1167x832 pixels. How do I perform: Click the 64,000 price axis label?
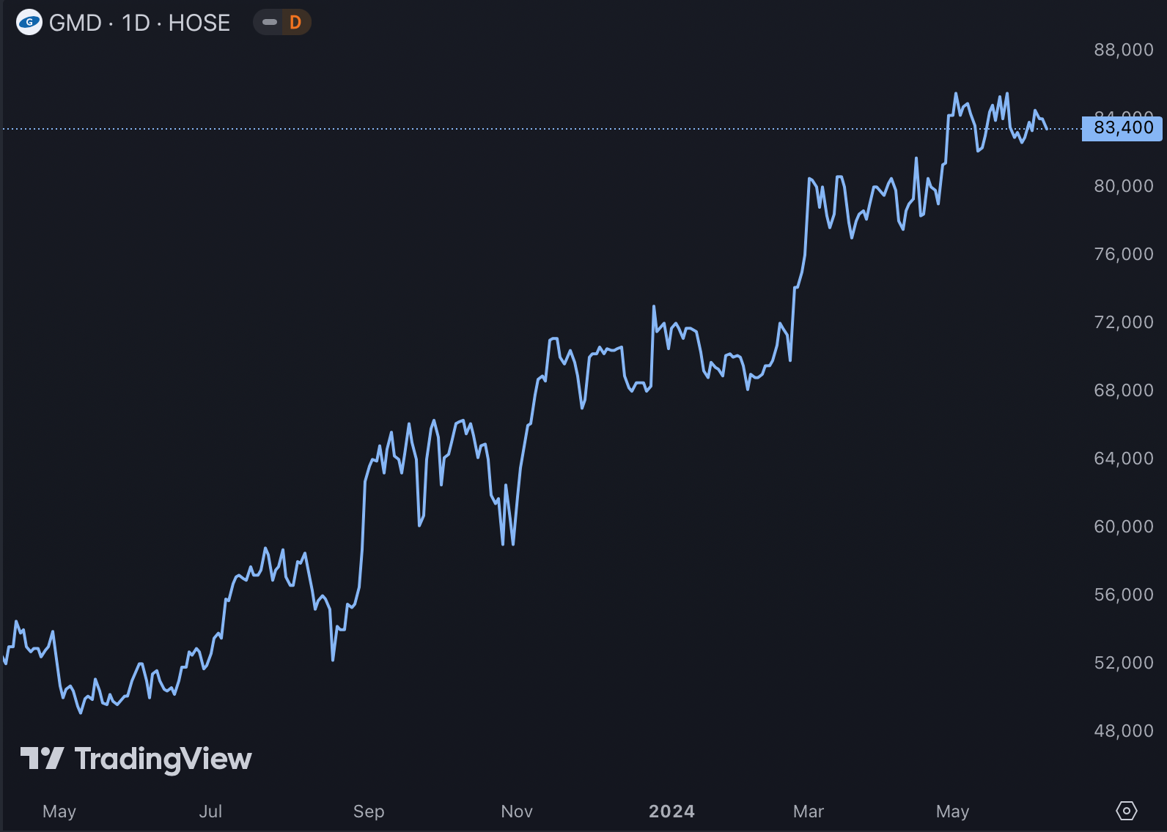1124,458
